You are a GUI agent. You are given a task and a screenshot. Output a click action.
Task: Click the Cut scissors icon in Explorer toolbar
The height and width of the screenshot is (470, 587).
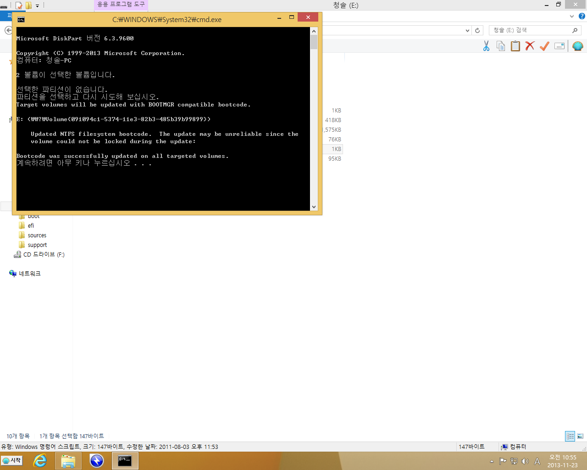pos(486,46)
